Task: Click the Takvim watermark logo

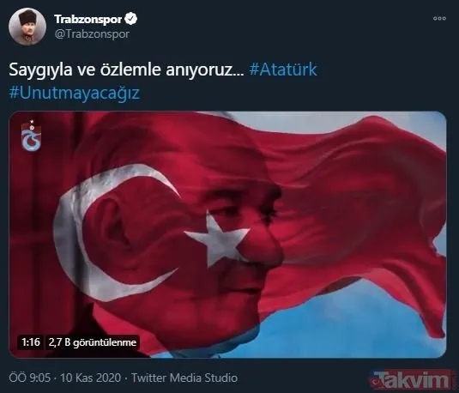Action: (410, 380)
